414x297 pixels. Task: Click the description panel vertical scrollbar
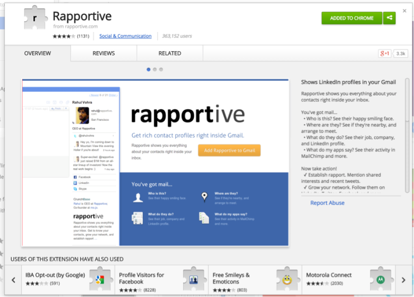[407, 136]
